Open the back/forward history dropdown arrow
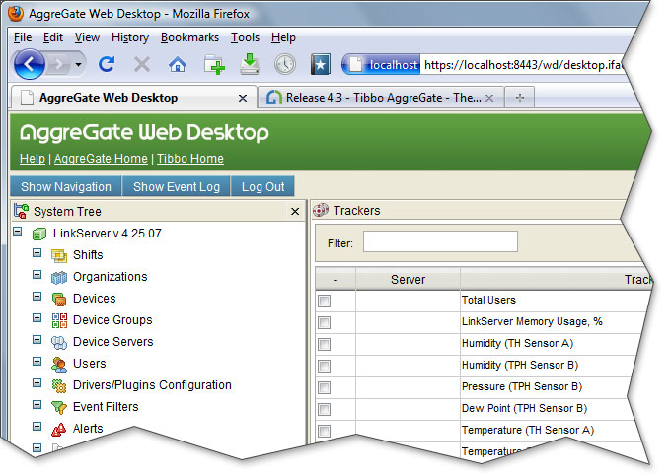This screenshot has height=475, width=671. click(x=78, y=65)
